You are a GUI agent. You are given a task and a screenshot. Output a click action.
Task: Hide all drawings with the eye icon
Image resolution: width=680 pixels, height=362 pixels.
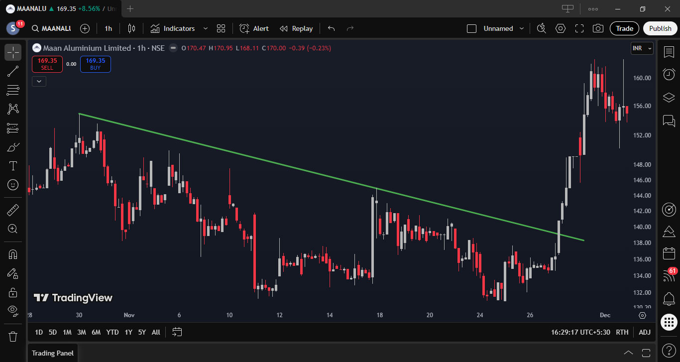pyautogui.click(x=13, y=311)
